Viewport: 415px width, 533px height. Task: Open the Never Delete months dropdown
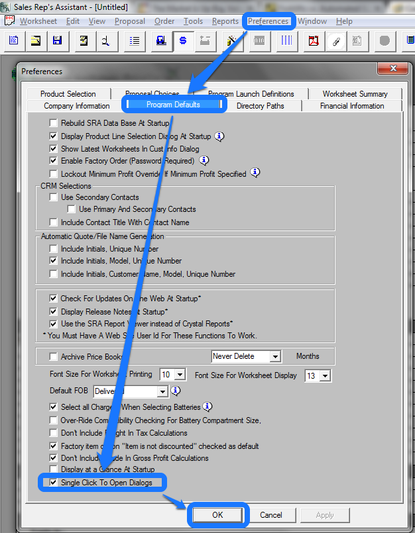coord(275,357)
